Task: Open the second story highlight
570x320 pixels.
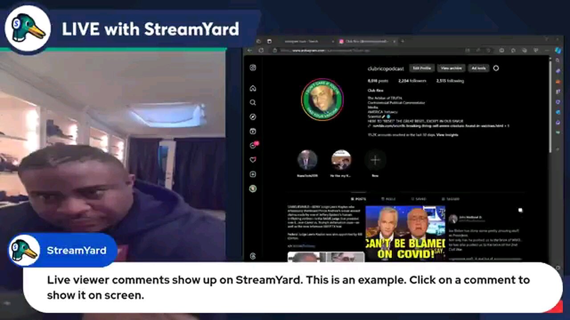Action: pyautogui.click(x=341, y=160)
